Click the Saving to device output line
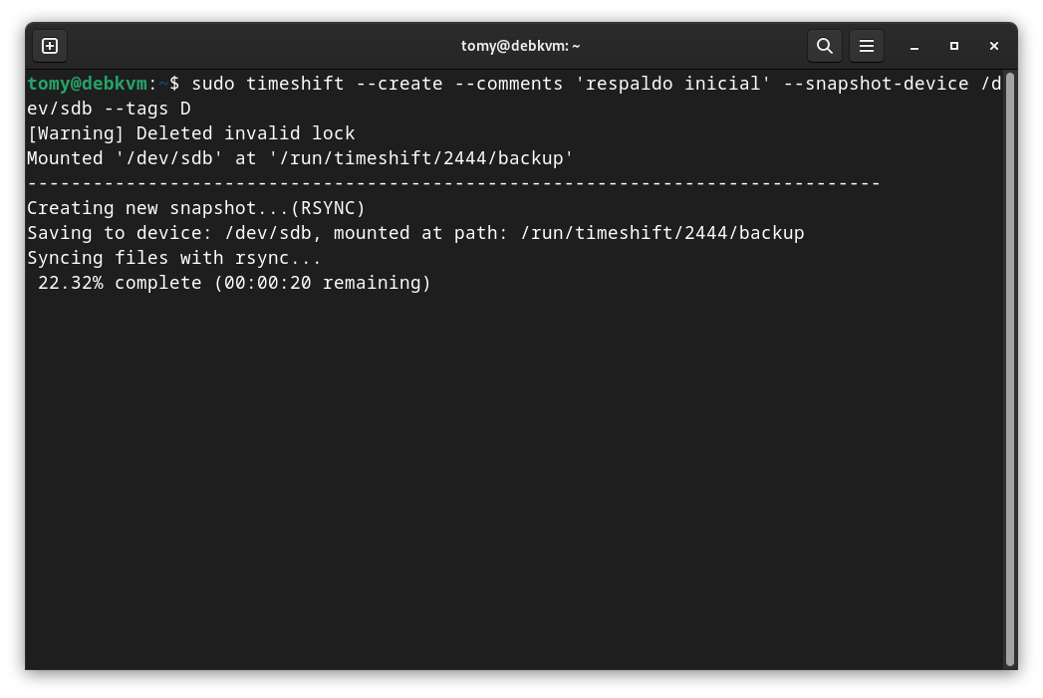The width and height of the screenshot is (1043, 698). pyautogui.click(x=414, y=233)
